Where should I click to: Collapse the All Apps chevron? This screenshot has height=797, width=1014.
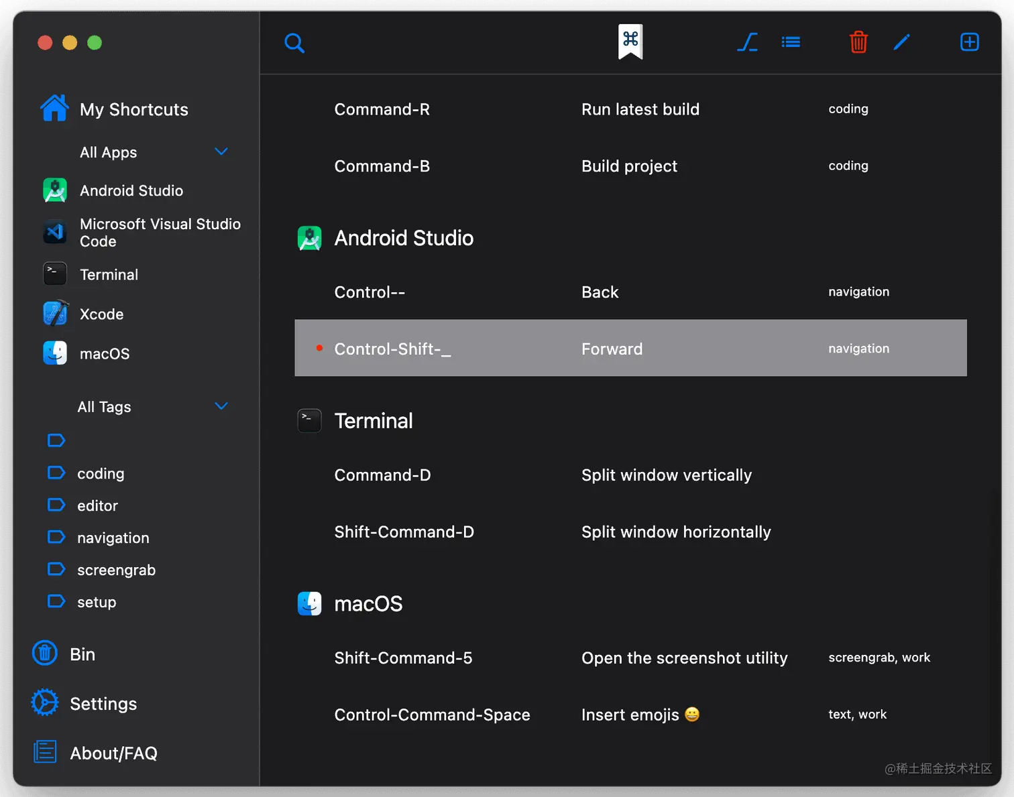tap(221, 151)
